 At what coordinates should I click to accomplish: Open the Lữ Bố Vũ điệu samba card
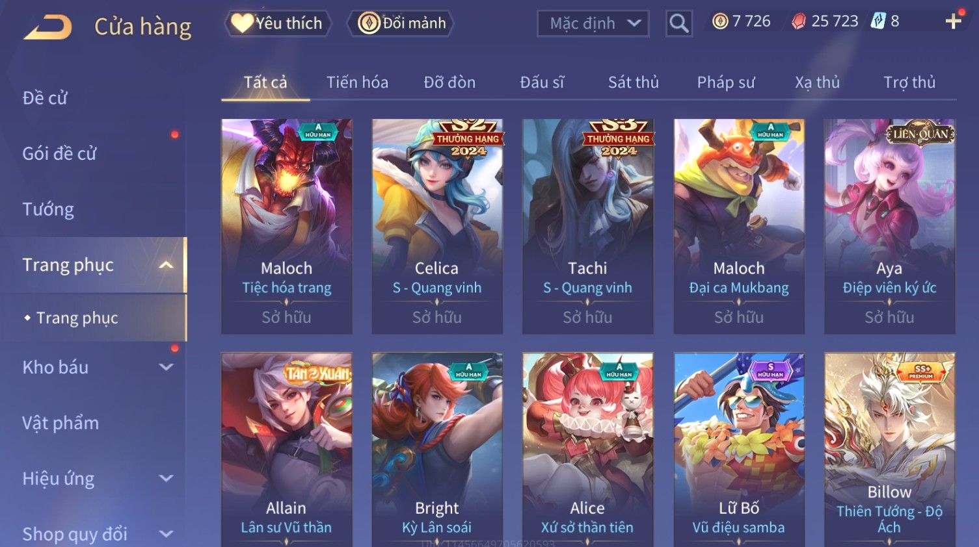pos(739,450)
